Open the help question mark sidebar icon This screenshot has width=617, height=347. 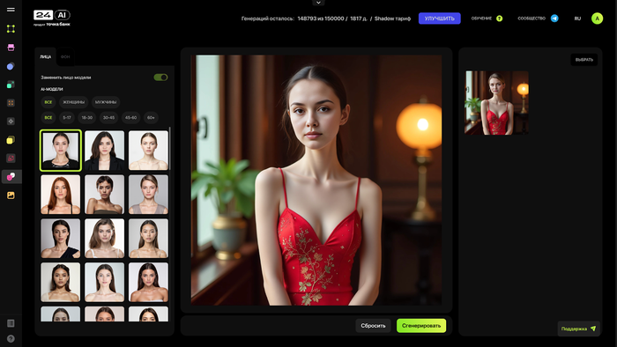11,338
